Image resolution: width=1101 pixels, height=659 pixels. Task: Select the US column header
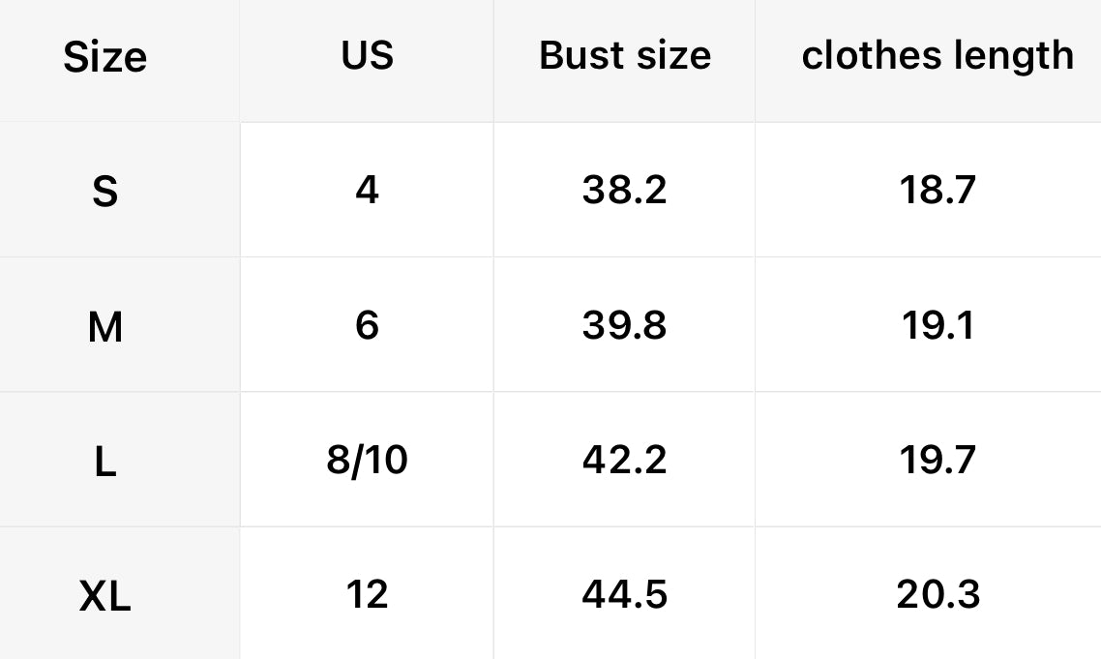tap(367, 56)
